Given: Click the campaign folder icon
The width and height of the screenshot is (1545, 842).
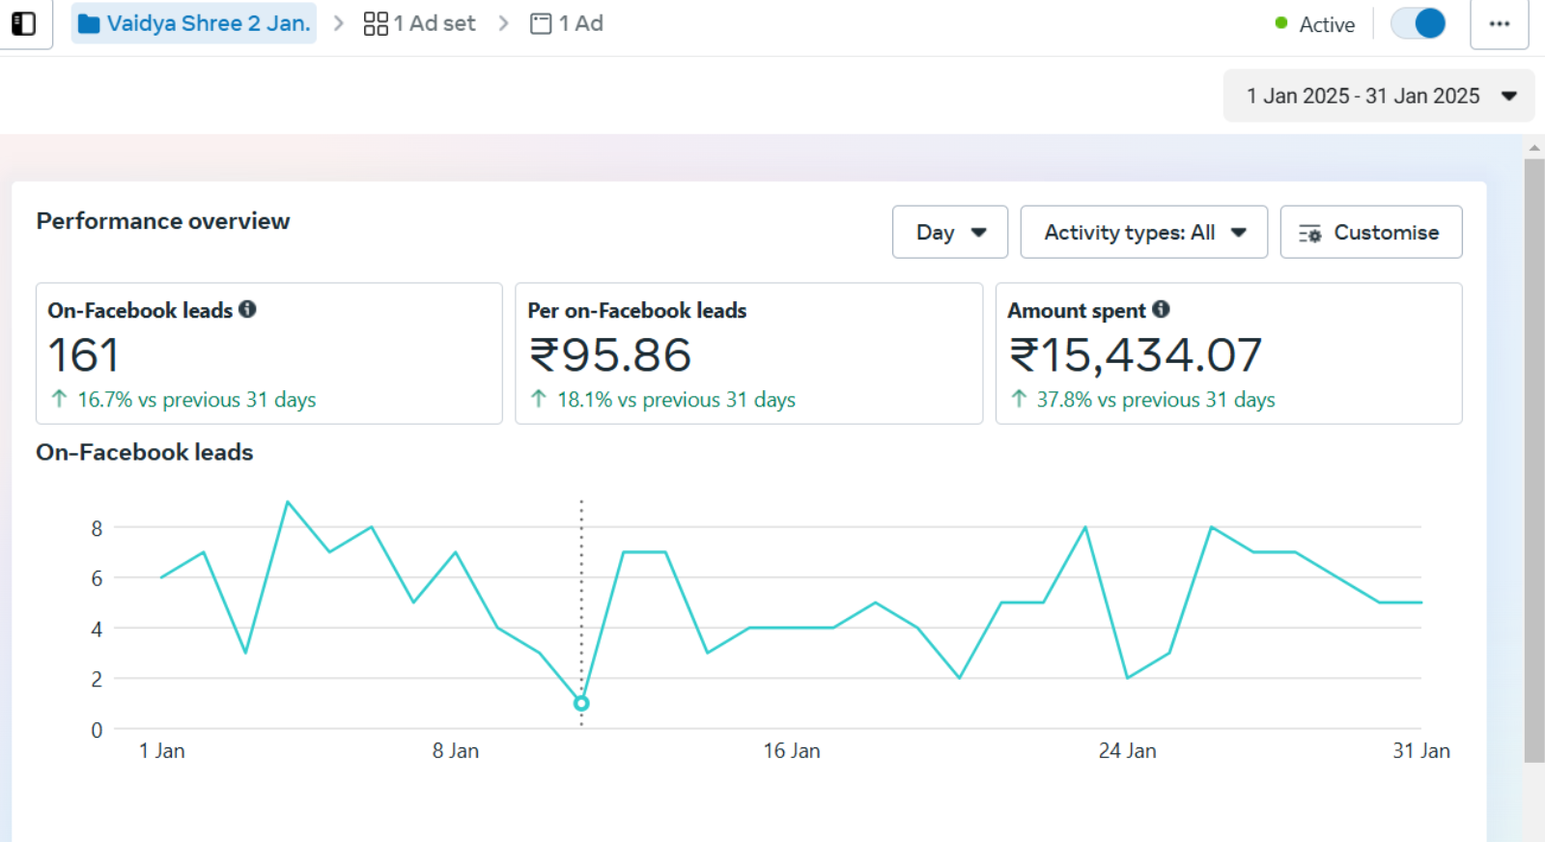Looking at the screenshot, I should tap(89, 24).
